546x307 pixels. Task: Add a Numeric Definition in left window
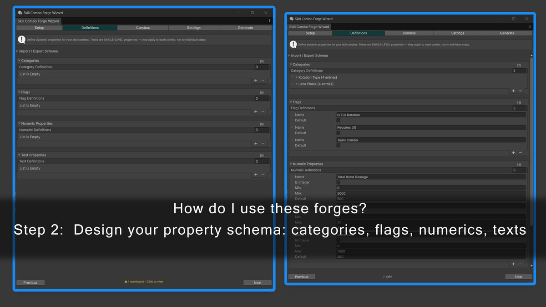click(x=256, y=143)
